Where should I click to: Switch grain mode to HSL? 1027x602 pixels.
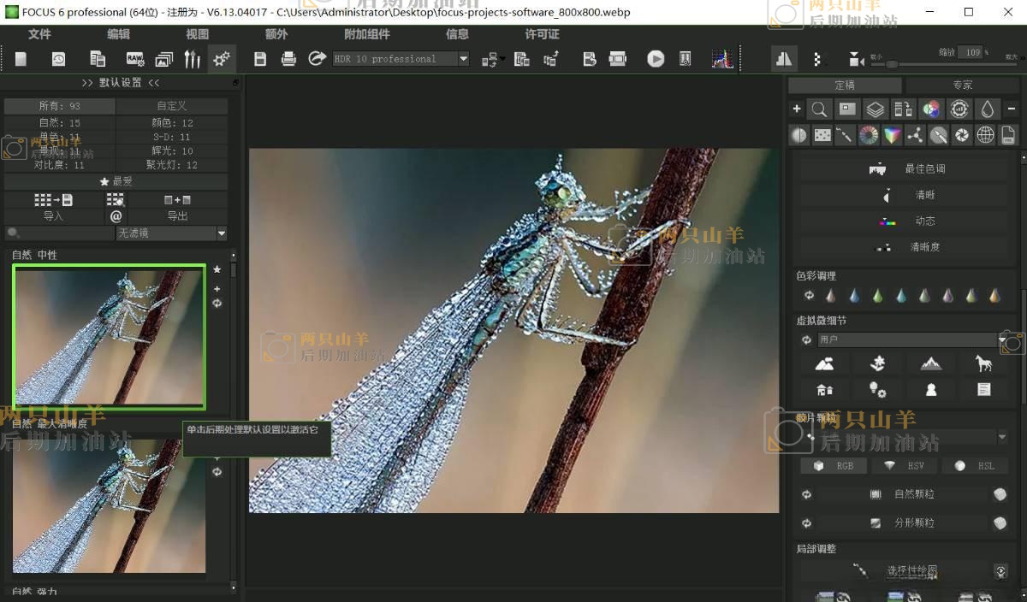point(975,466)
